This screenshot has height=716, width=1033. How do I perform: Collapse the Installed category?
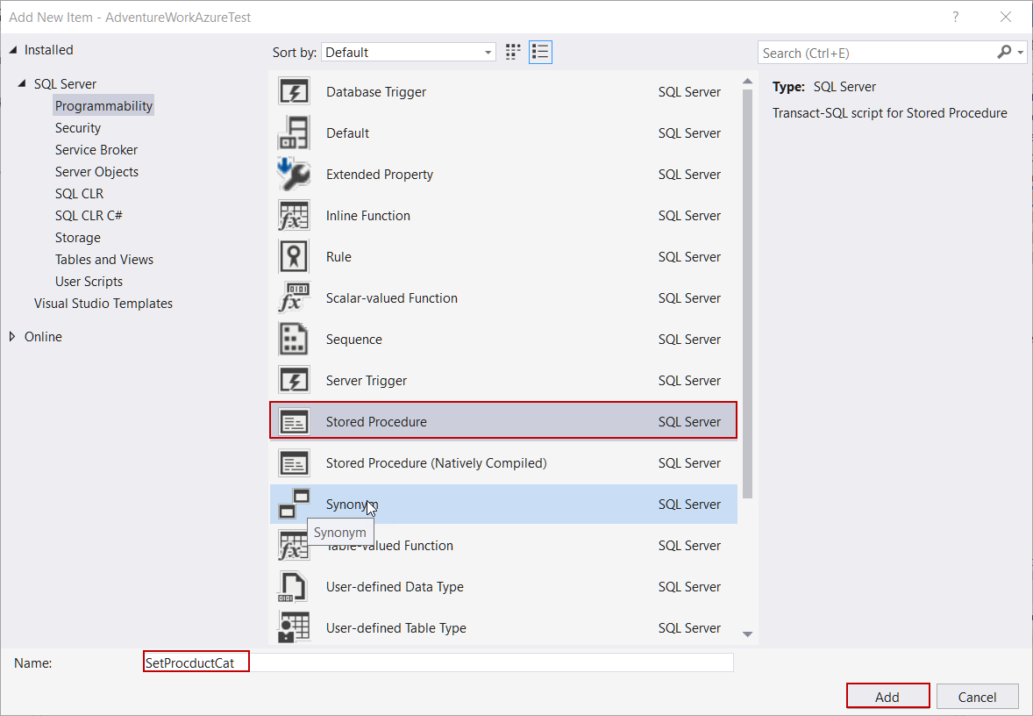(x=12, y=50)
